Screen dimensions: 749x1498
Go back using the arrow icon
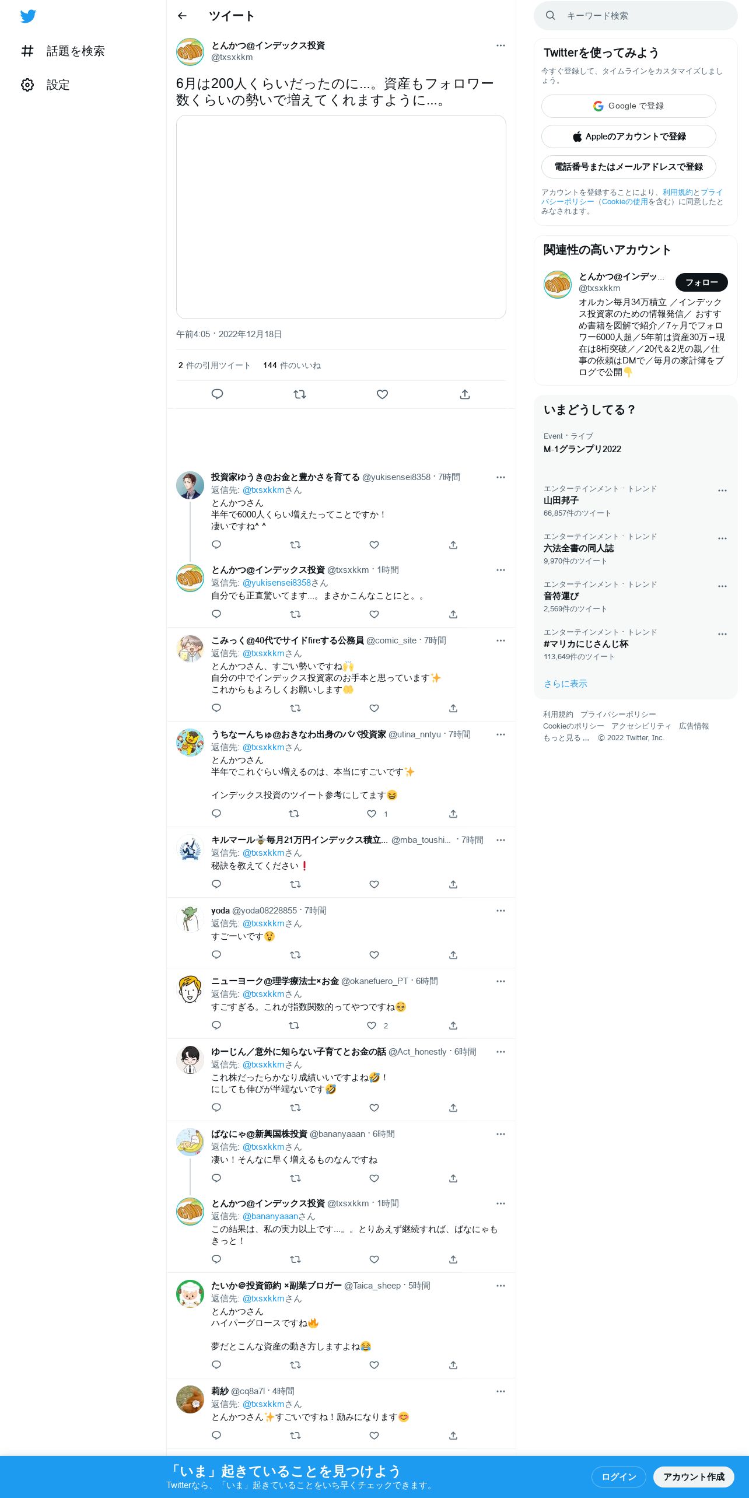(x=182, y=16)
